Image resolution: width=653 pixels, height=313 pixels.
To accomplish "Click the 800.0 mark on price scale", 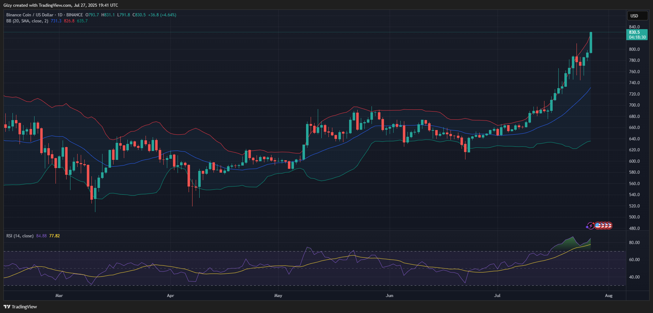I will tap(634, 49).
